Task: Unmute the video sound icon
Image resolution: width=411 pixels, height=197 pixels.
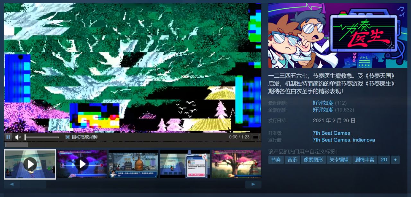Action: click(x=18, y=137)
